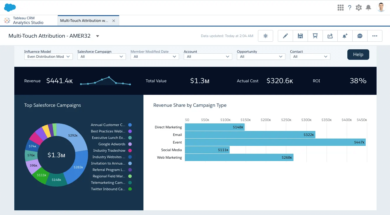Click the Event revenue bar

click(275, 142)
